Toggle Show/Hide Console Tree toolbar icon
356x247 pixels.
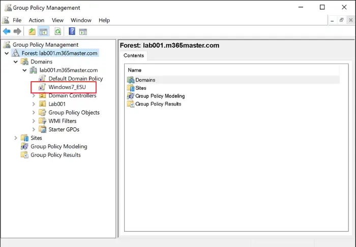click(43, 31)
